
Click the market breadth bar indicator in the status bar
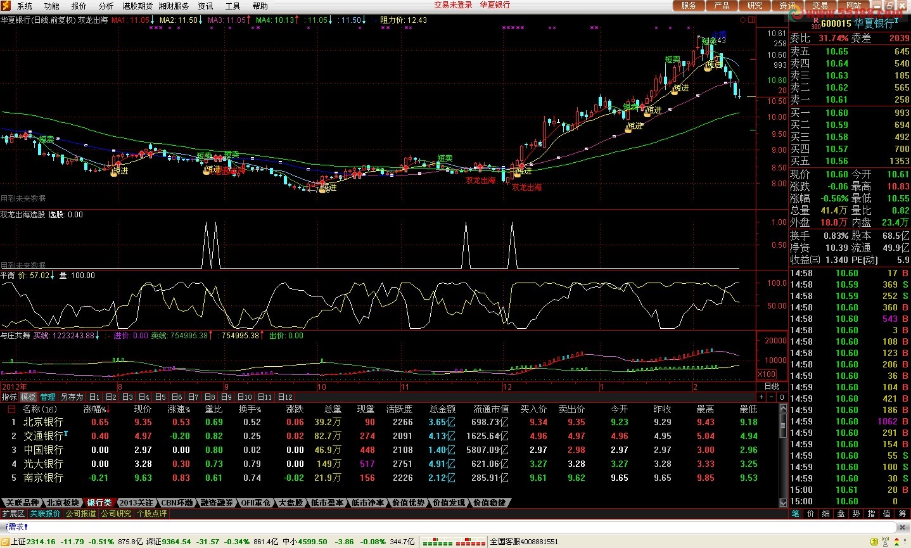coord(454,542)
